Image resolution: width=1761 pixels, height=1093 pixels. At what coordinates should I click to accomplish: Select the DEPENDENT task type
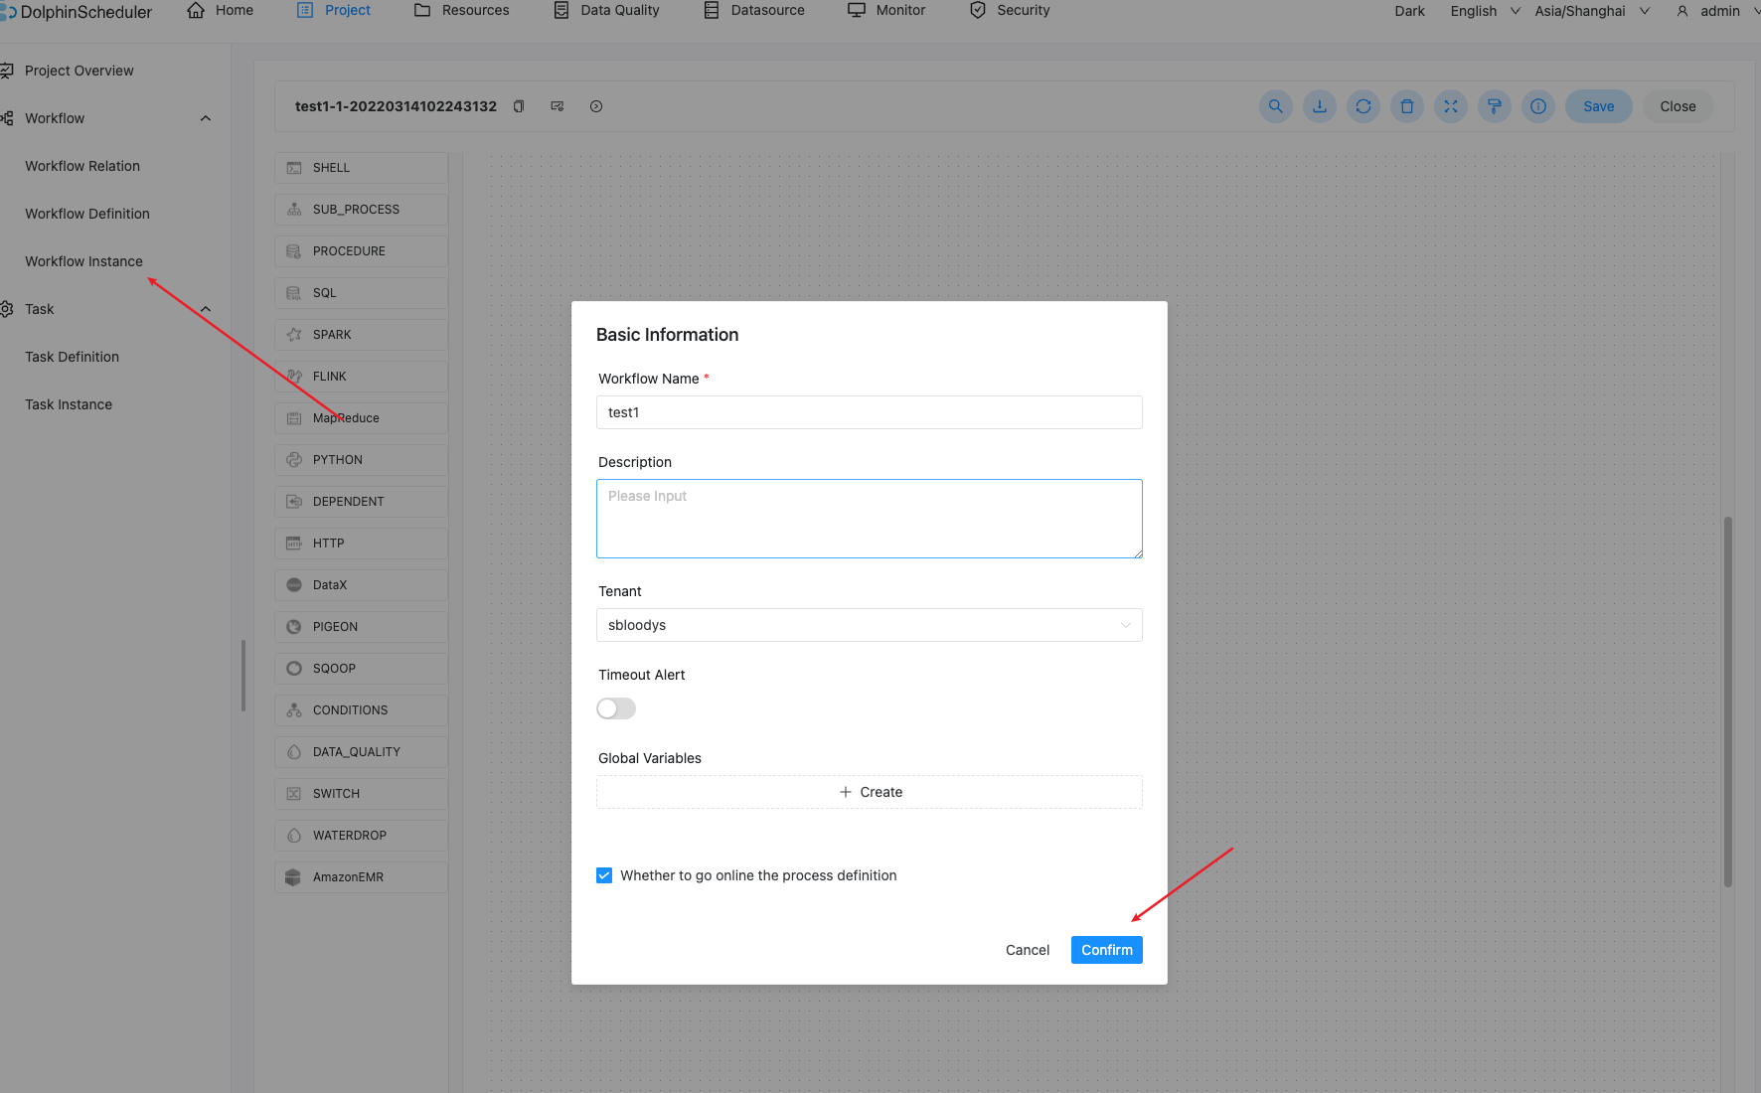coord(361,502)
